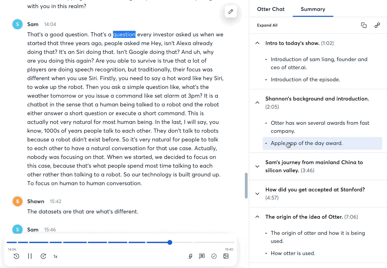This screenshot has width=387, height=268.
Task: Click the action item checkmark icon
Action: pos(214,256)
